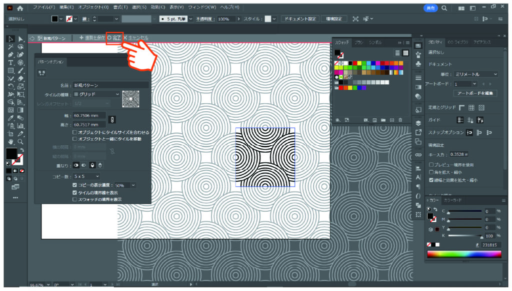
Task: Check プレビュー境界を使用 in Properties
Action: (x=431, y=165)
